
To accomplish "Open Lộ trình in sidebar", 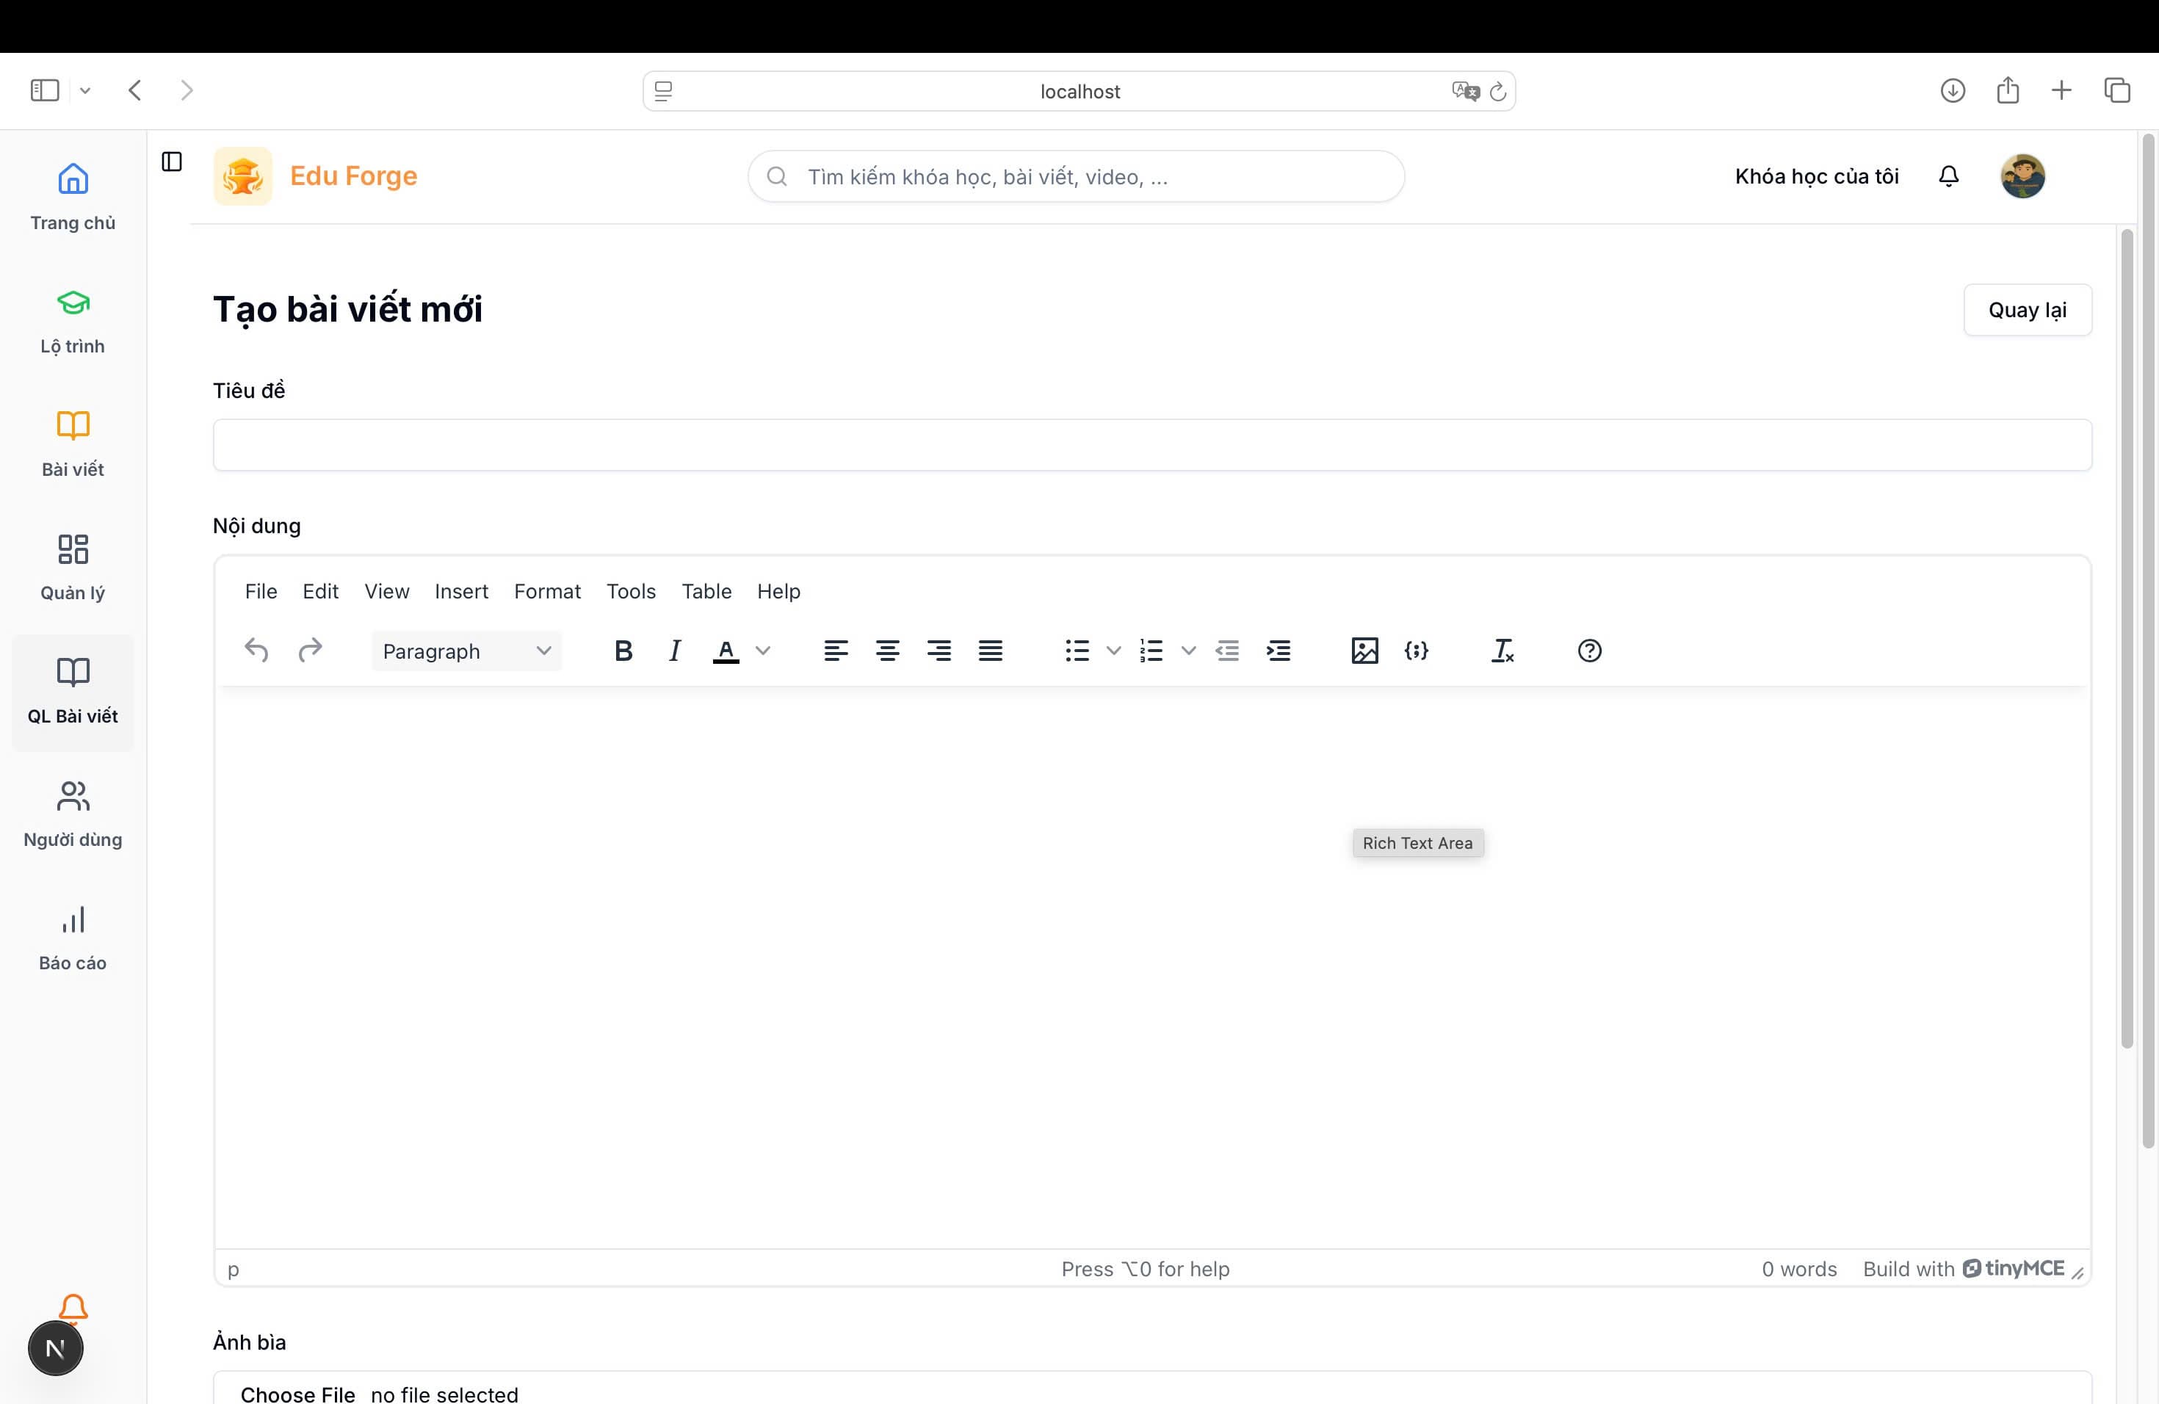I will (x=73, y=322).
